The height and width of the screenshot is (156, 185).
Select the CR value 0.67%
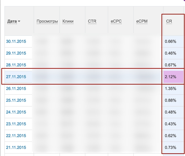171,65
